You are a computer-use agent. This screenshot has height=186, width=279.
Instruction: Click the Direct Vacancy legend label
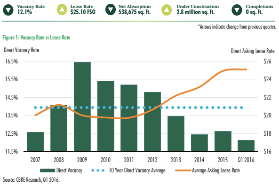pos(69,170)
